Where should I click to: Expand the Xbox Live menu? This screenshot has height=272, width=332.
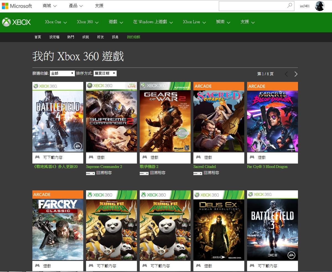click(194, 22)
